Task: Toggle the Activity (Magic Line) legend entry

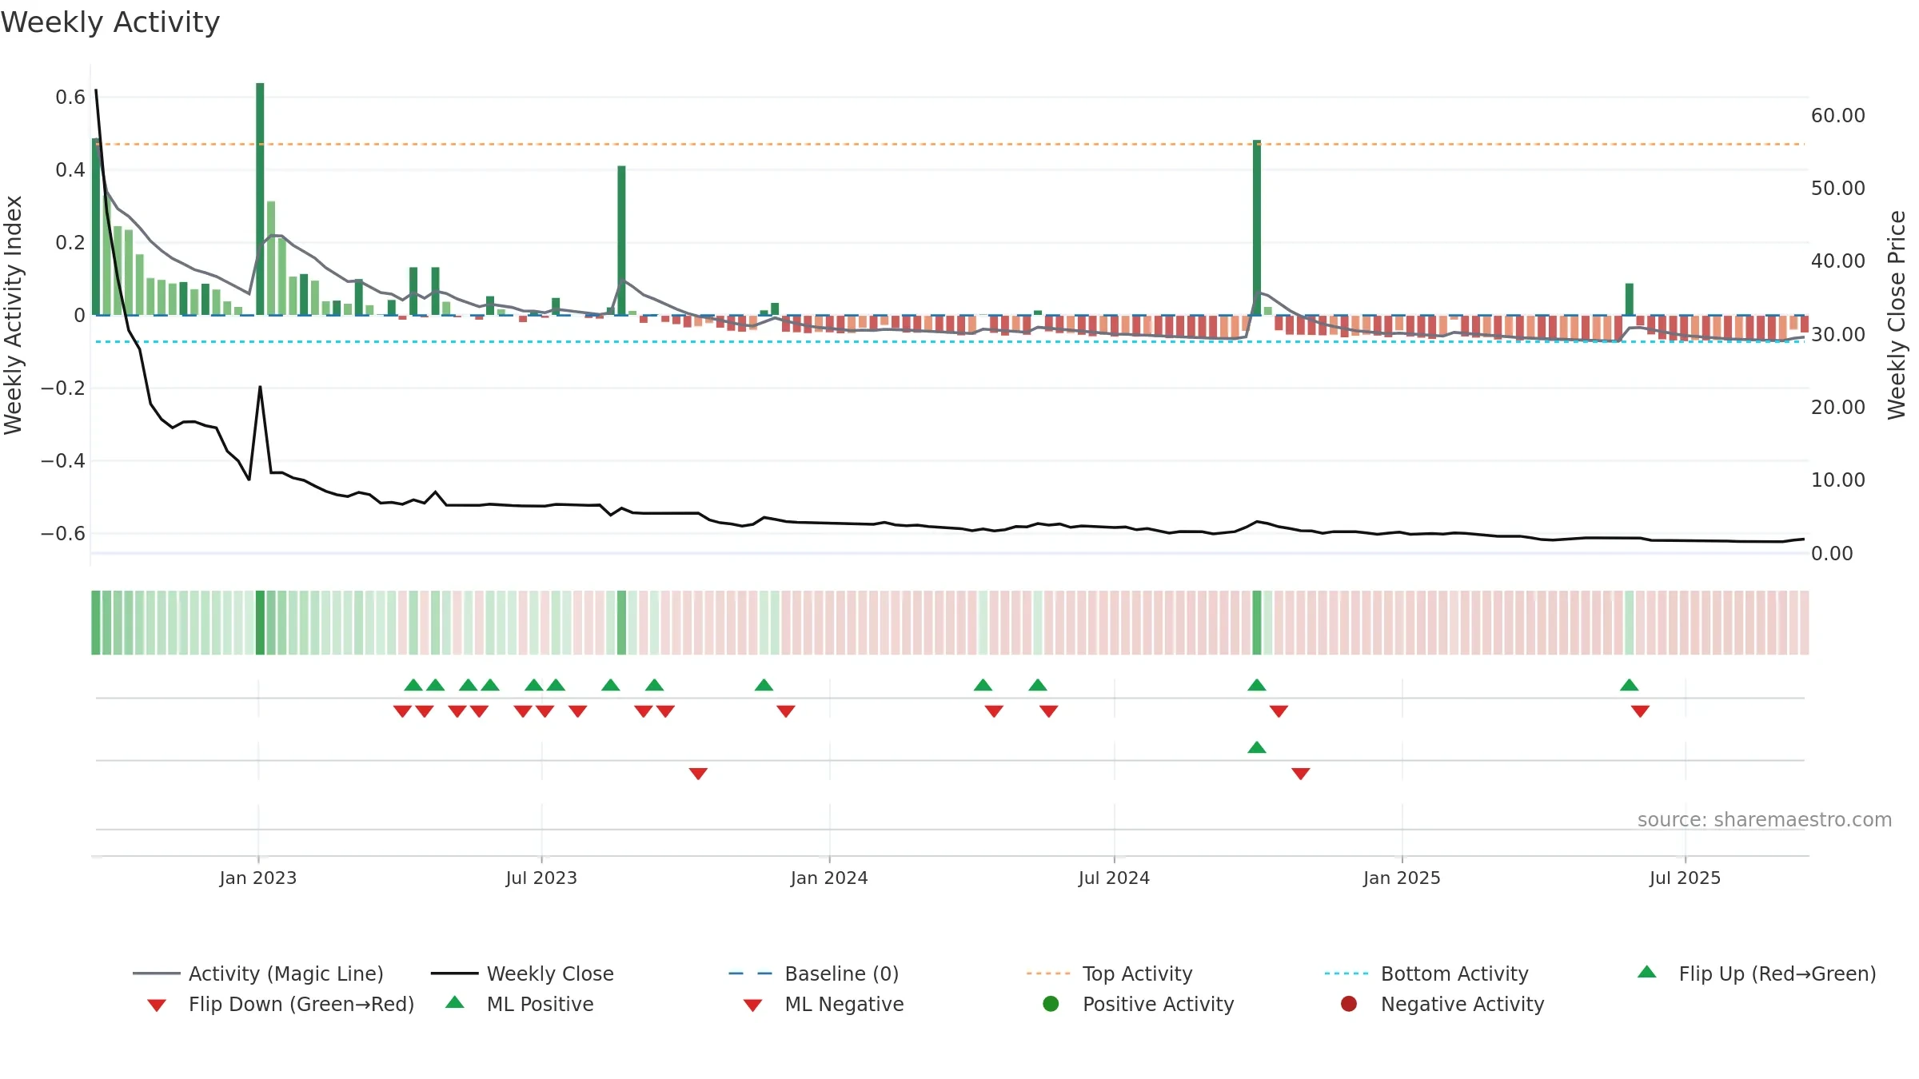Action: click(258, 973)
